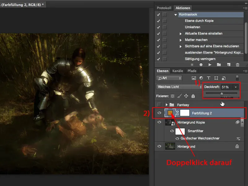Viewport: 248px width, 186px height.
Task: Click the lock icon on Hintergrund layer
Action: [237, 146]
